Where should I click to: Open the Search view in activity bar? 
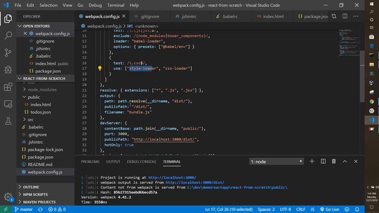pyautogui.click(x=8, y=35)
